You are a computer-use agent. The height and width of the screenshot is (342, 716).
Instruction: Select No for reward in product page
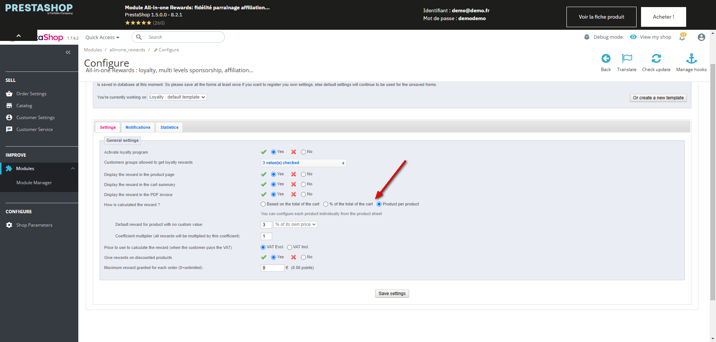(x=303, y=174)
